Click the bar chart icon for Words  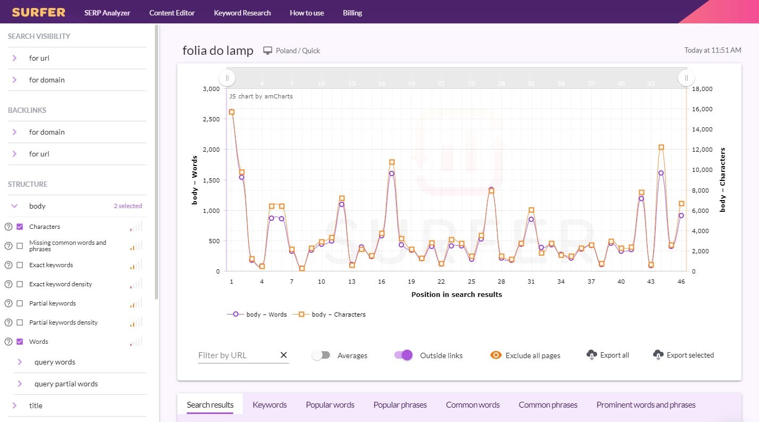pyautogui.click(x=136, y=342)
